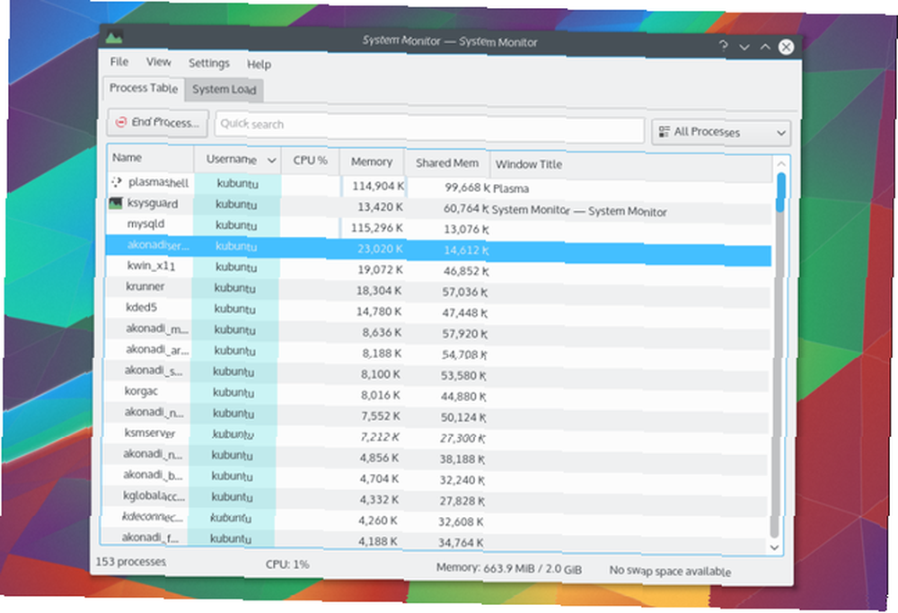Sort by the CPU % column header
Screen dimensions: 898x613
(x=311, y=161)
